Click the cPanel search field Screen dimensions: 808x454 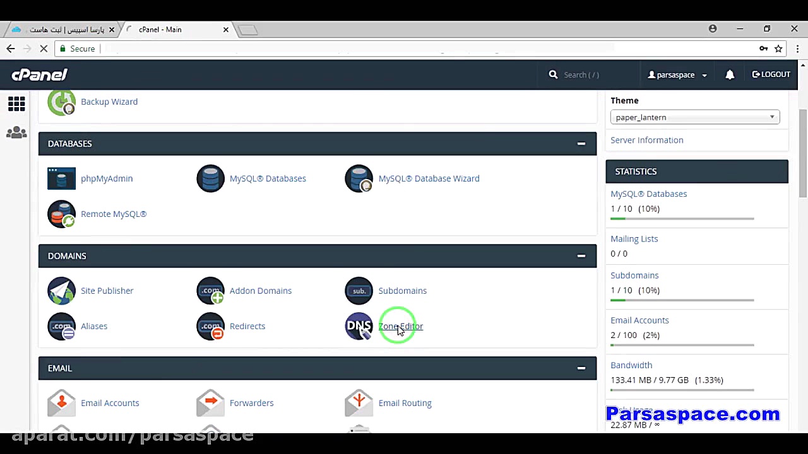point(588,74)
